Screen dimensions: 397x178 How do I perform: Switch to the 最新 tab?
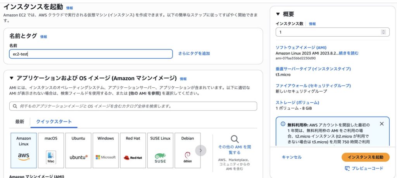tap(20, 122)
